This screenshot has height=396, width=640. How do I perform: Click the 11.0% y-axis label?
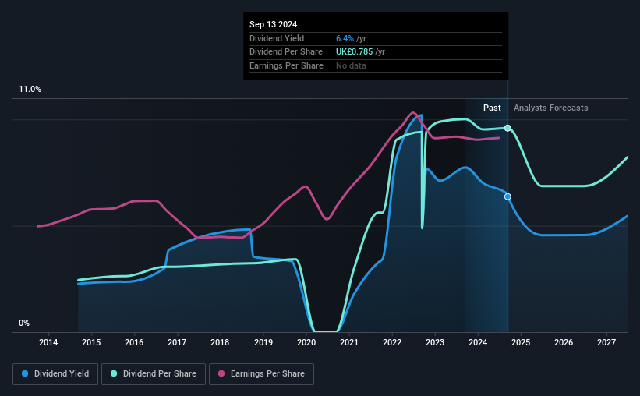click(x=30, y=90)
